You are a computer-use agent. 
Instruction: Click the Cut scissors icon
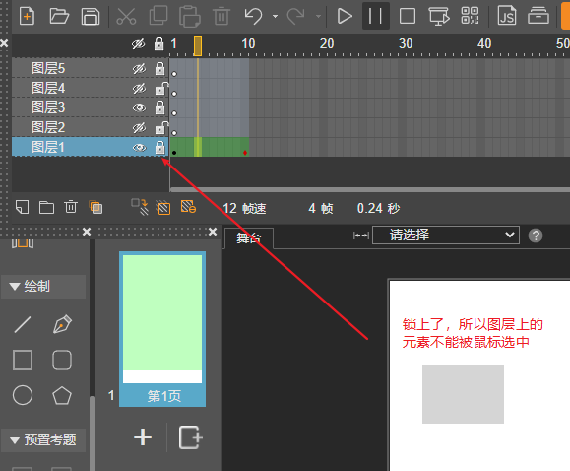pos(126,16)
